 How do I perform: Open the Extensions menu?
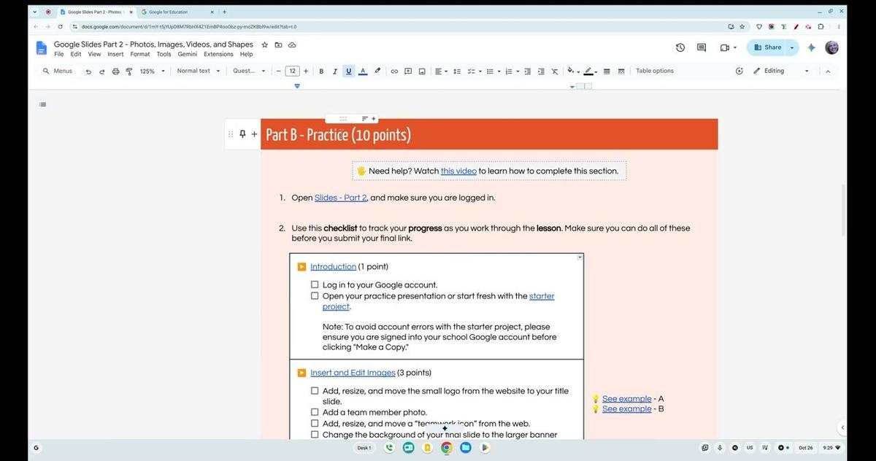218,54
